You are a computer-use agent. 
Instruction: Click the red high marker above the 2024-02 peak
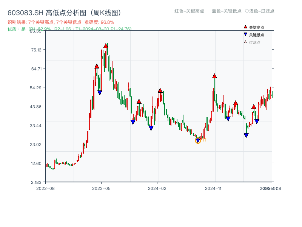tap(161, 90)
